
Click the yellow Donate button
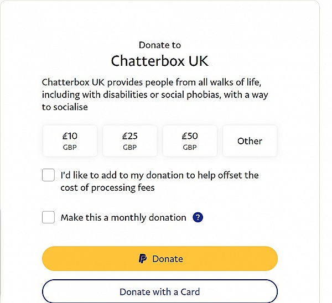pyautogui.click(x=160, y=258)
